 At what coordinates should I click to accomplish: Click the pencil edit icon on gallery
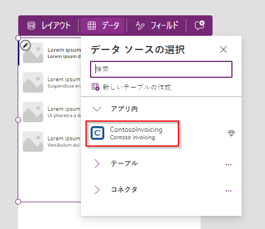coord(26,45)
